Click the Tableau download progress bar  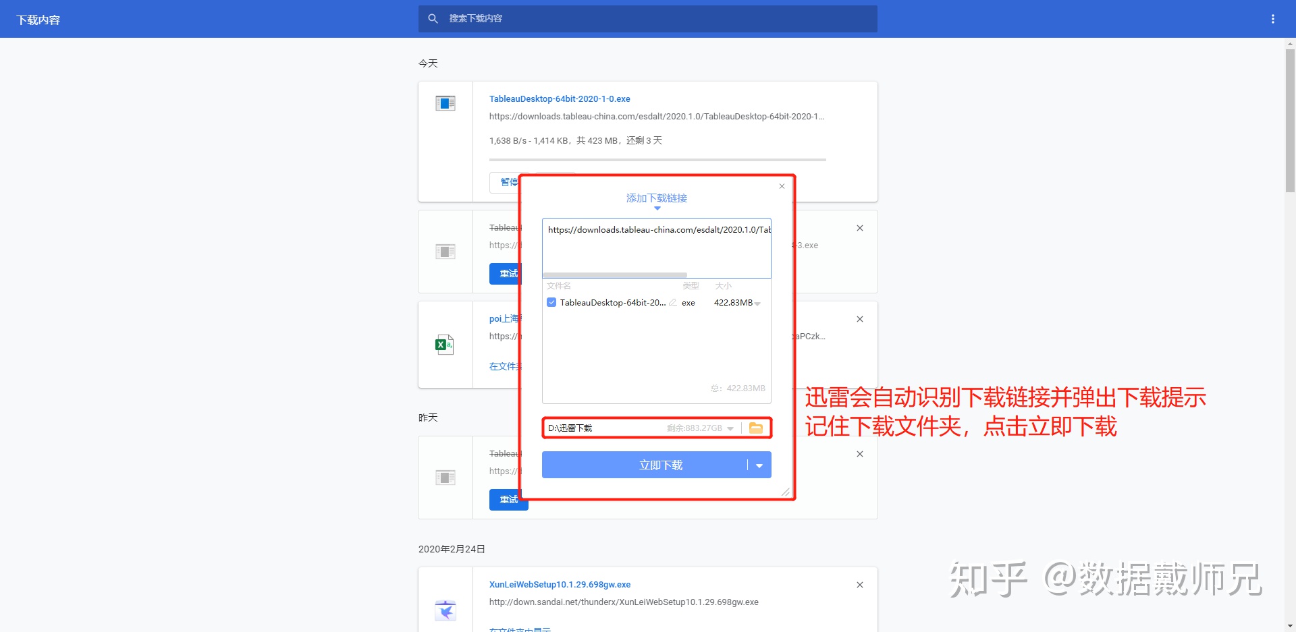click(657, 160)
